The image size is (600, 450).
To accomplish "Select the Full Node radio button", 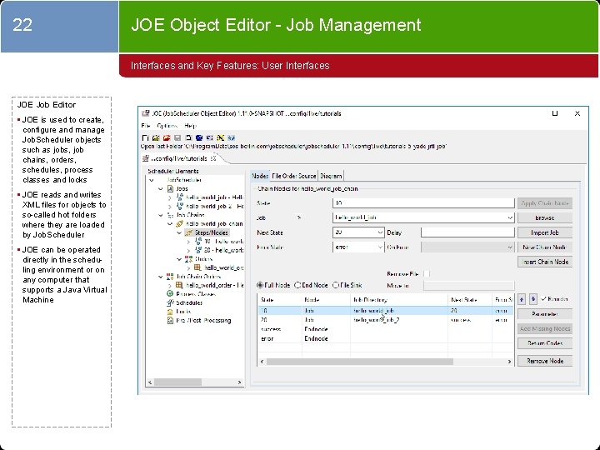I will pos(260,285).
